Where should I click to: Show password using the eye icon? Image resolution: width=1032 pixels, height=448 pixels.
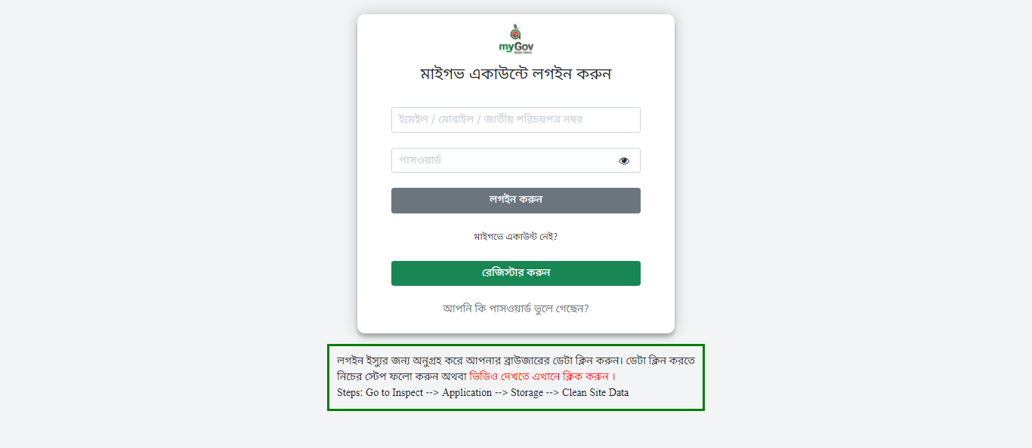point(624,161)
